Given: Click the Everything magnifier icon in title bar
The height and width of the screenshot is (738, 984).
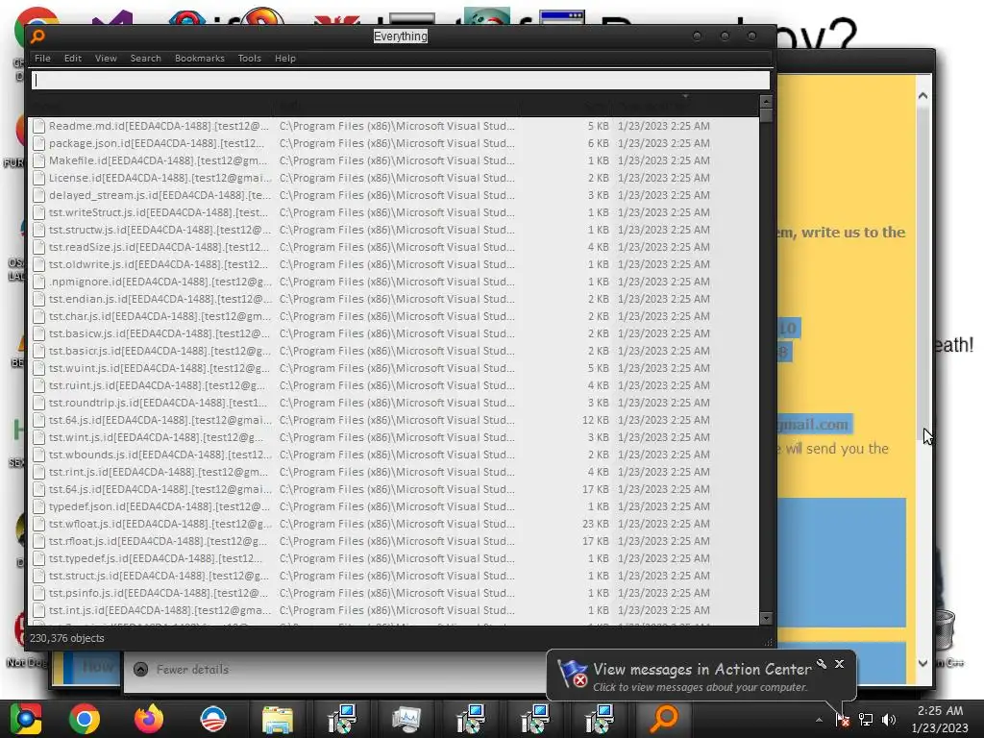Looking at the screenshot, I should 37,37.
